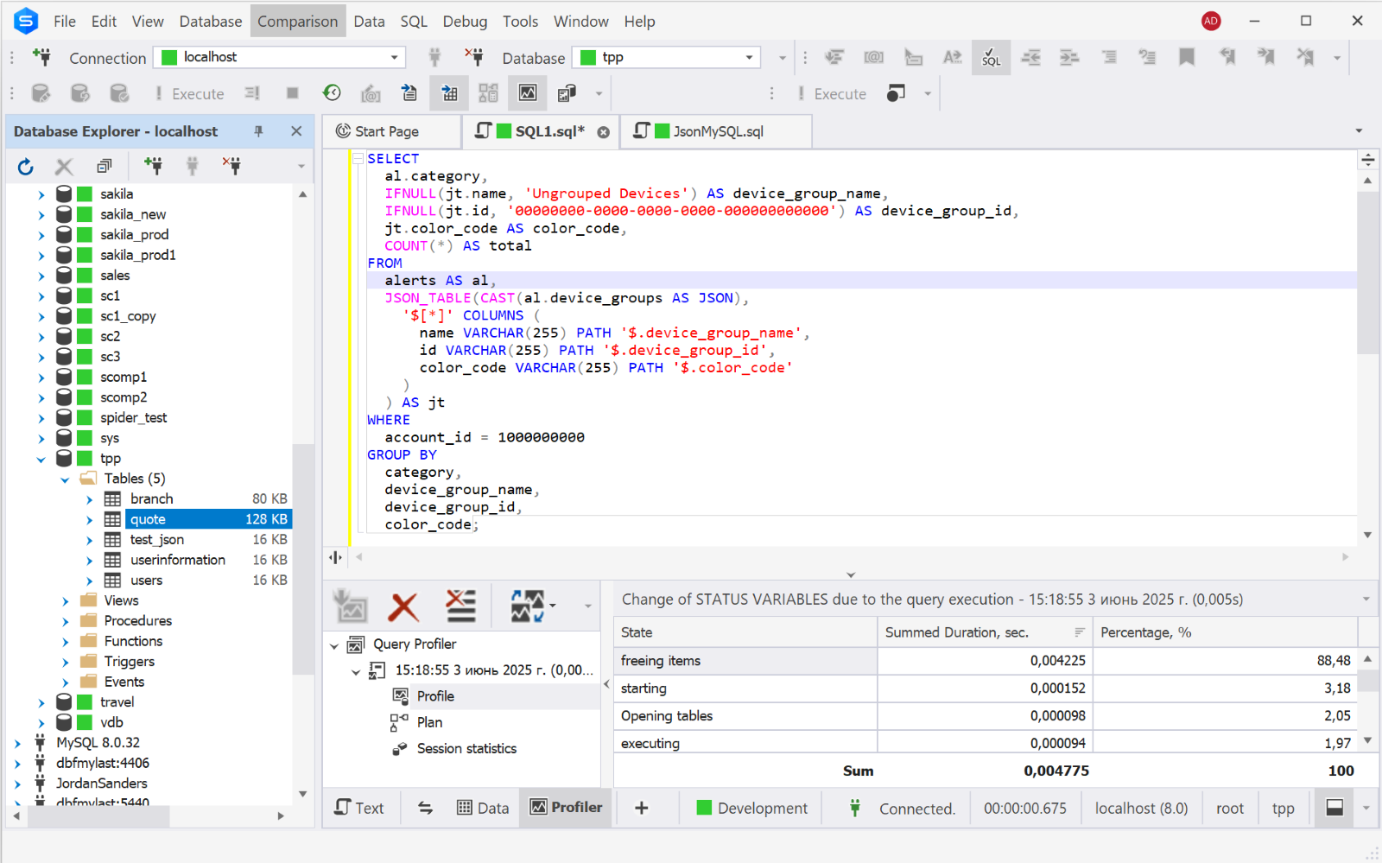Click the increase indent icon
Screen dimensions: 1382x863
pyautogui.click(x=1069, y=58)
